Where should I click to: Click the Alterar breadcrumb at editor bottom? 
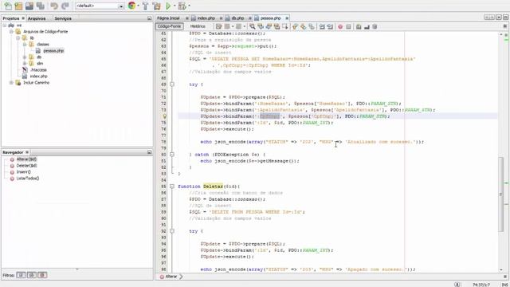click(x=171, y=277)
